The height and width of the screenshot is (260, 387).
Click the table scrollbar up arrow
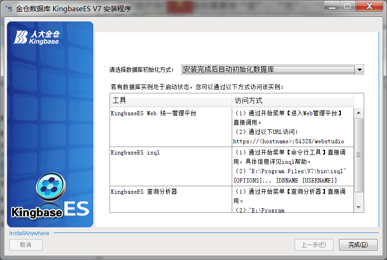[x=359, y=112]
